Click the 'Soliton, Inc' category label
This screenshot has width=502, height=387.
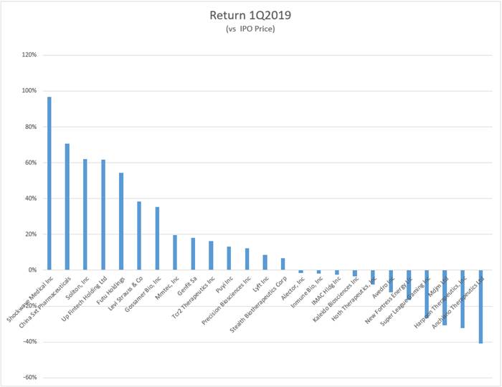coord(77,288)
